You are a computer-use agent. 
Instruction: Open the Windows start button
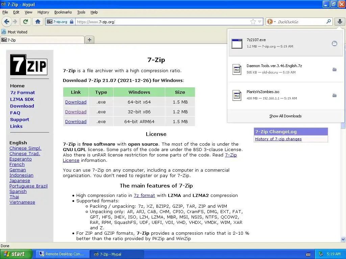tap(16, 254)
